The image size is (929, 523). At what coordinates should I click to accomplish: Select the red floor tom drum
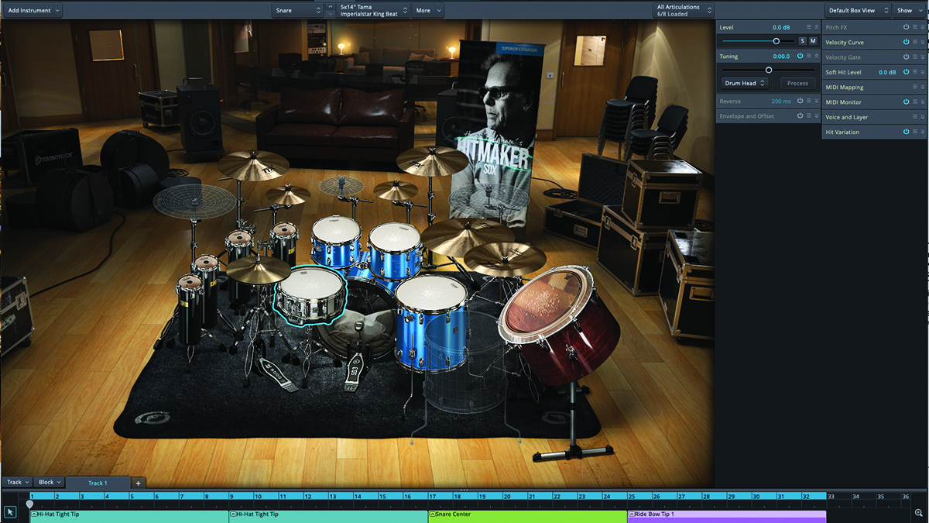coord(559,325)
